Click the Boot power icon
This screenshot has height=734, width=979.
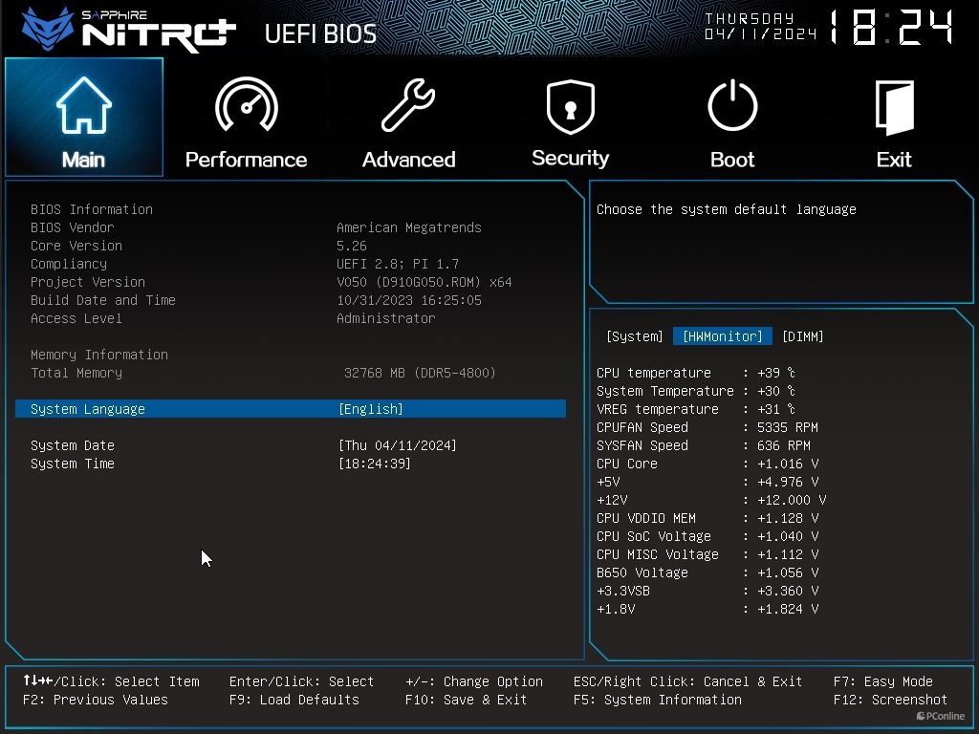[732, 105]
